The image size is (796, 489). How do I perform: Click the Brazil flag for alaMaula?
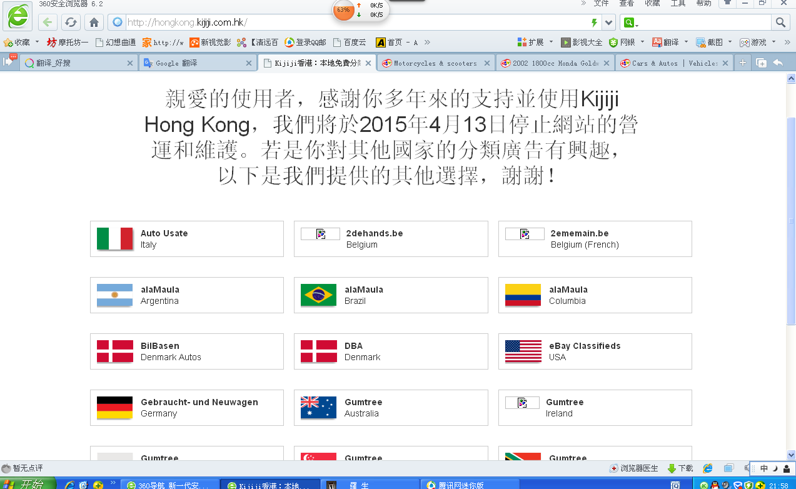click(x=319, y=295)
